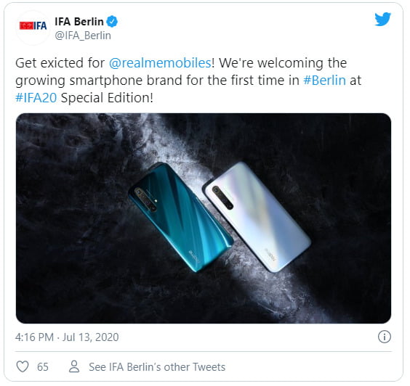The width and height of the screenshot is (410, 386).
Task: Click the 'Special Edition!' tweet text
Action: point(107,98)
